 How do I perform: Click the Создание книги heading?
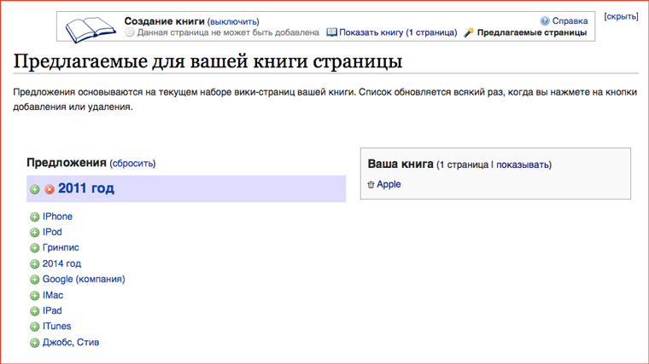pyautogui.click(x=164, y=21)
